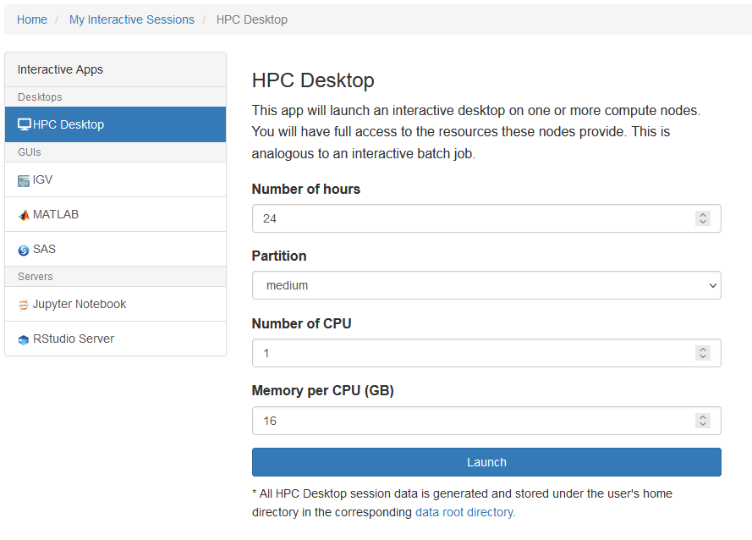Click the MATLAB logo icon
Screen dimensions: 752x540
(24, 215)
